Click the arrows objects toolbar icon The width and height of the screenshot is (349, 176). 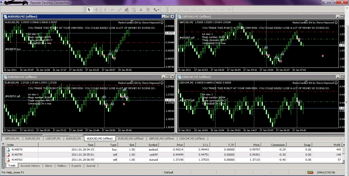click(155, 10)
